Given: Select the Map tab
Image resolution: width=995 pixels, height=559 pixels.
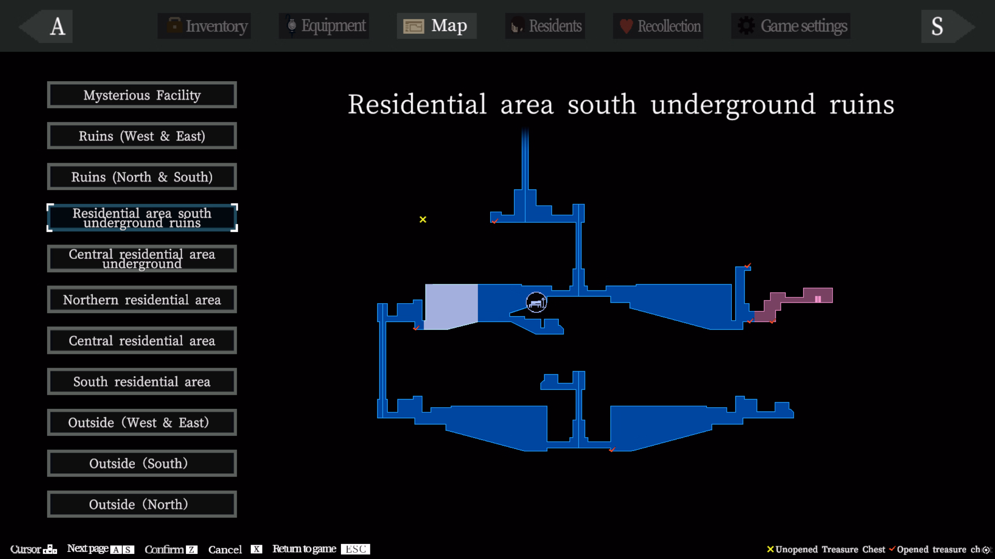Looking at the screenshot, I should [x=436, y=26].
